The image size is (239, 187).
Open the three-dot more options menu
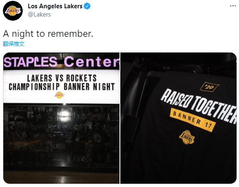tap(233, 6)
